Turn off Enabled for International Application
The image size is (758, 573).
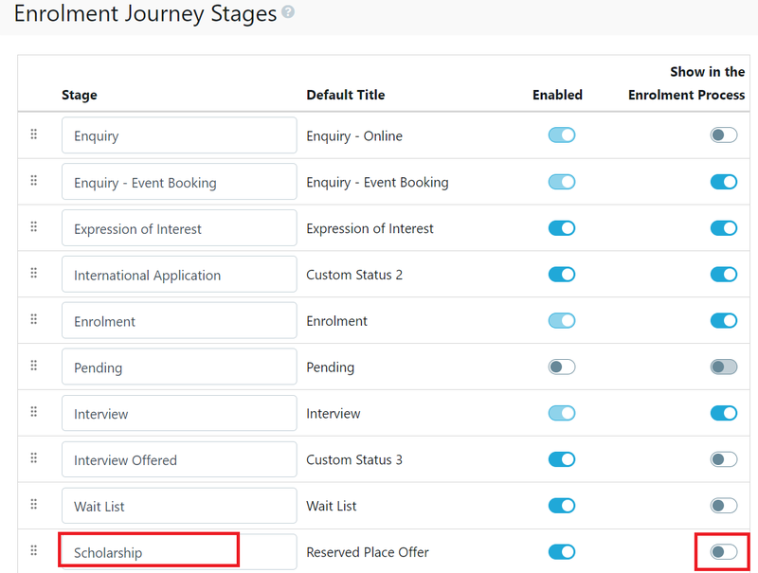tap(562, 275)
